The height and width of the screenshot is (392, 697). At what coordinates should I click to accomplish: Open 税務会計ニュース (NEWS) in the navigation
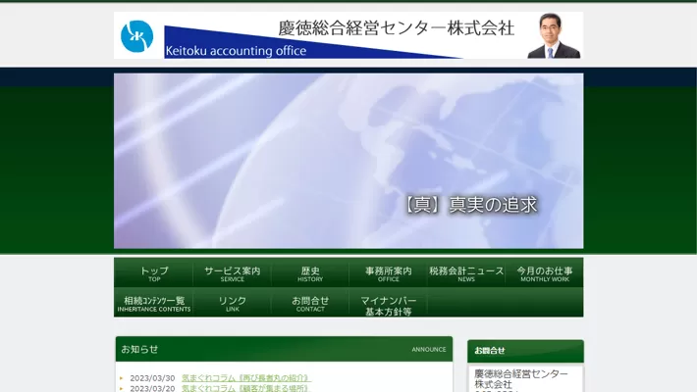(x=466, y=273)
